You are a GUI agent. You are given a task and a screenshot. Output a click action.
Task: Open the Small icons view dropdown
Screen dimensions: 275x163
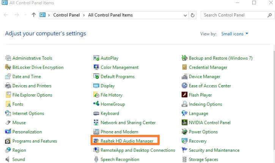[235, 34]
